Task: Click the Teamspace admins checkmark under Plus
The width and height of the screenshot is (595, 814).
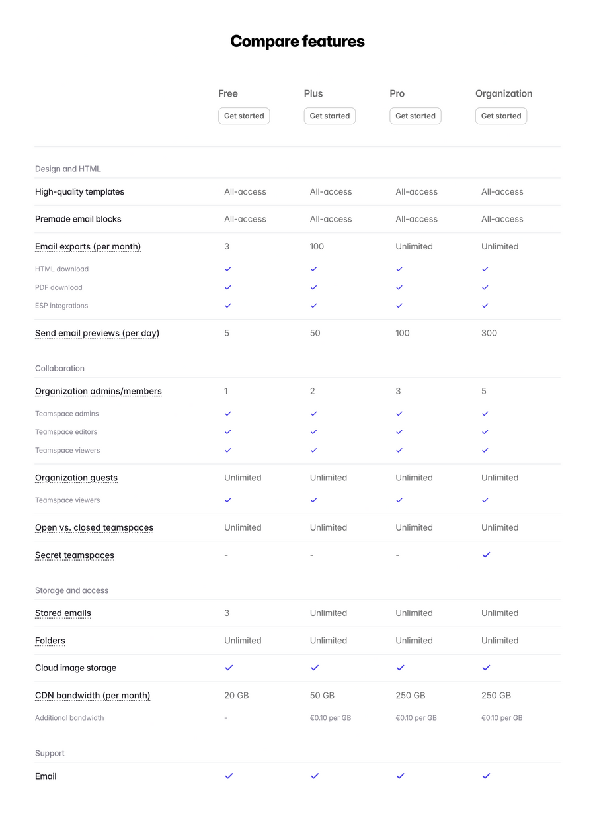Action: coord(313,413)
